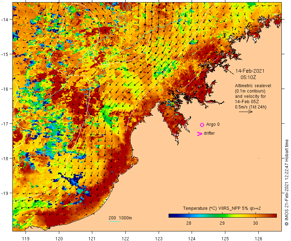Click the temperature color bar legend
This screenshot has width=291, height=241.
[x=223, y=215]
